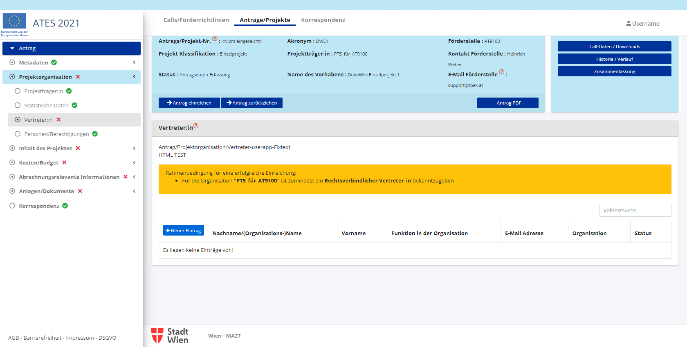This screenshot has width=687, height=347.
Task: Click green check icon next to Projektträger:in
Action: pos(69,91)
